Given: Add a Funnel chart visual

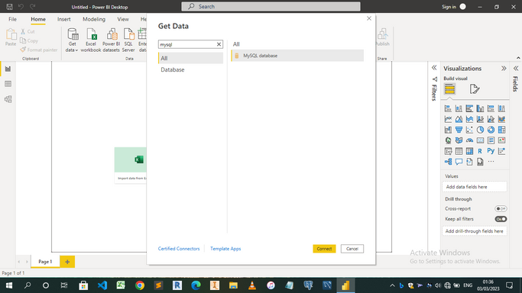Looking at the screenshot, I should point(459,130).
